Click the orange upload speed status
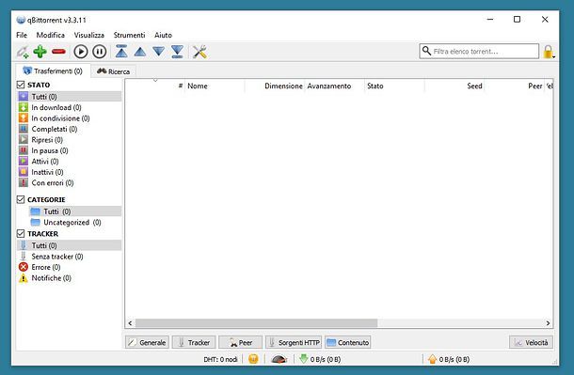574x375 pixels. tap(449, 359)
